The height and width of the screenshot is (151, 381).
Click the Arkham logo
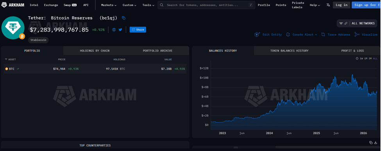point(13,5)
